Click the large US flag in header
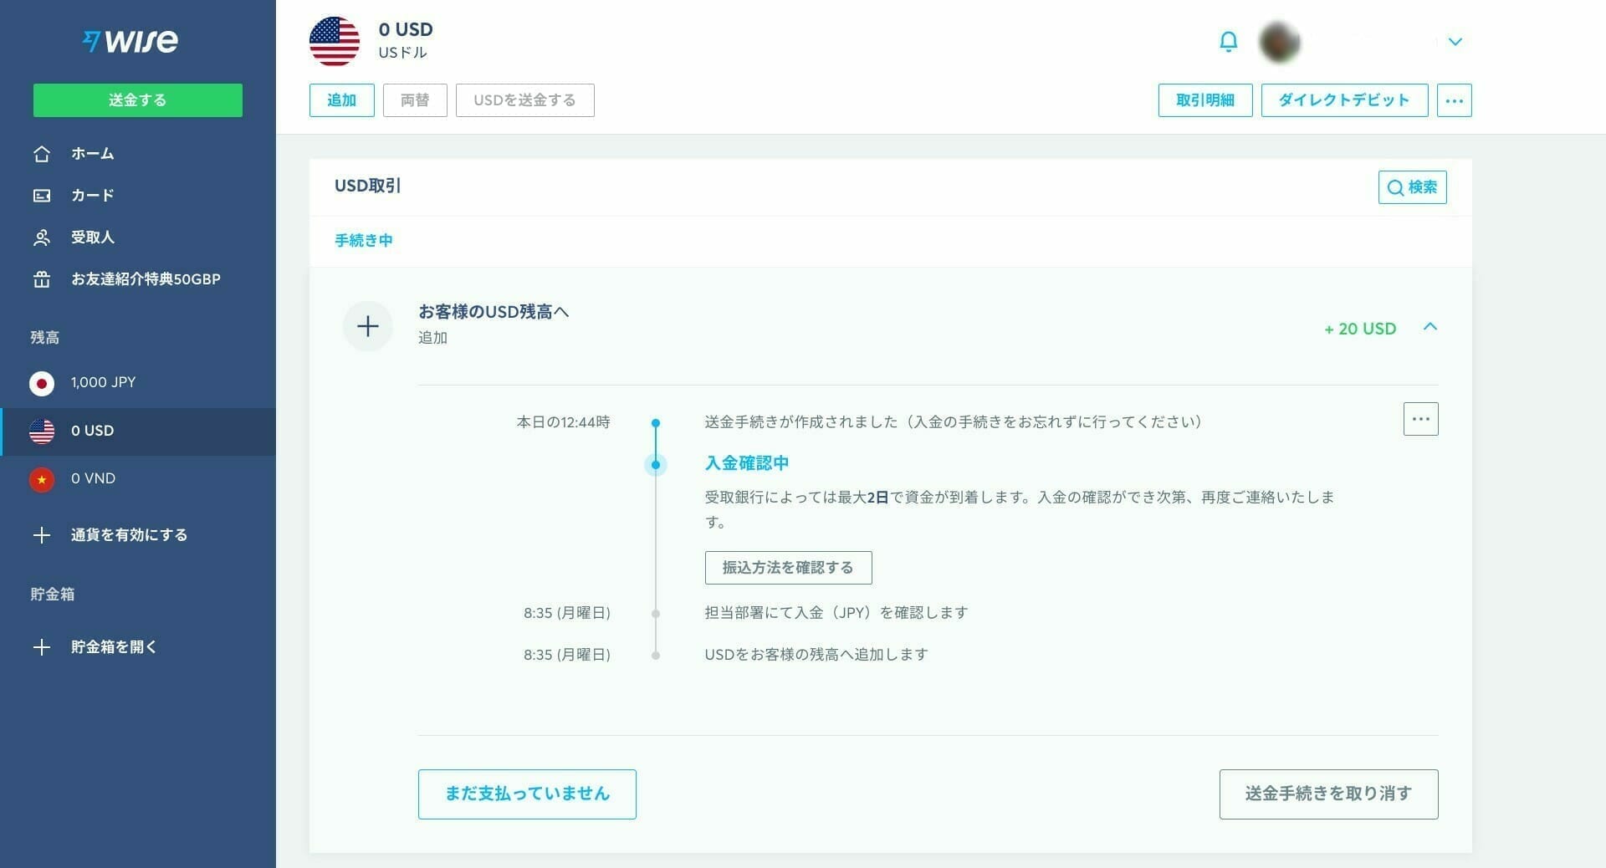This screenshot has width=1606, height=868. (x=335, y=41)
